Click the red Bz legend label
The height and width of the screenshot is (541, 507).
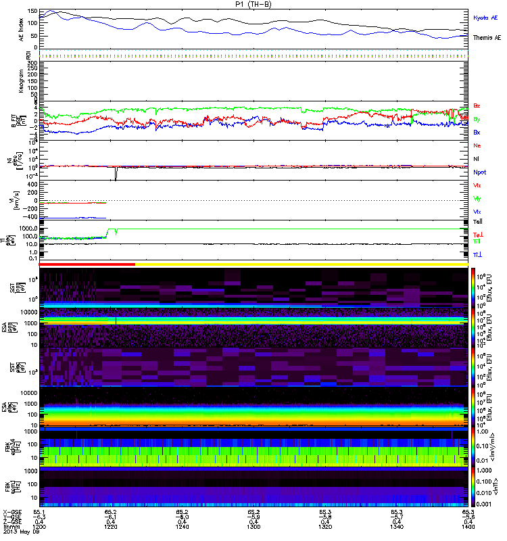tap(477, 106)
